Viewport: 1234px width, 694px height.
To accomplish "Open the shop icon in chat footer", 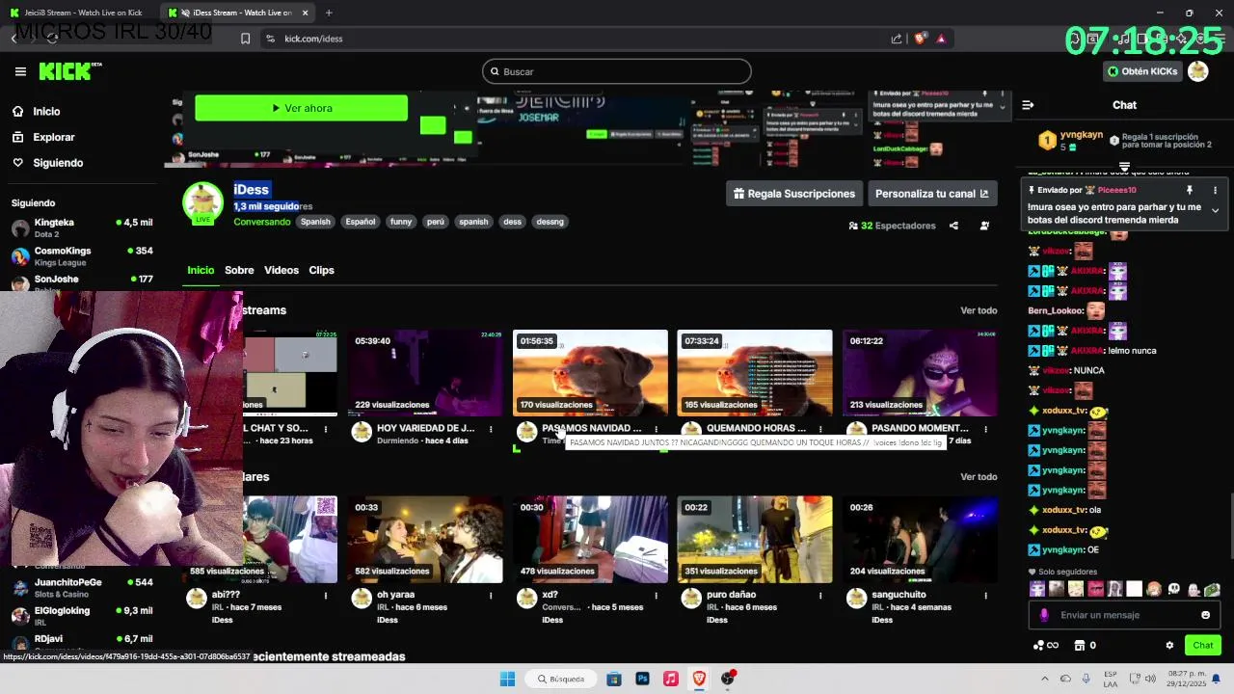I will click(x=1080, y=646).
